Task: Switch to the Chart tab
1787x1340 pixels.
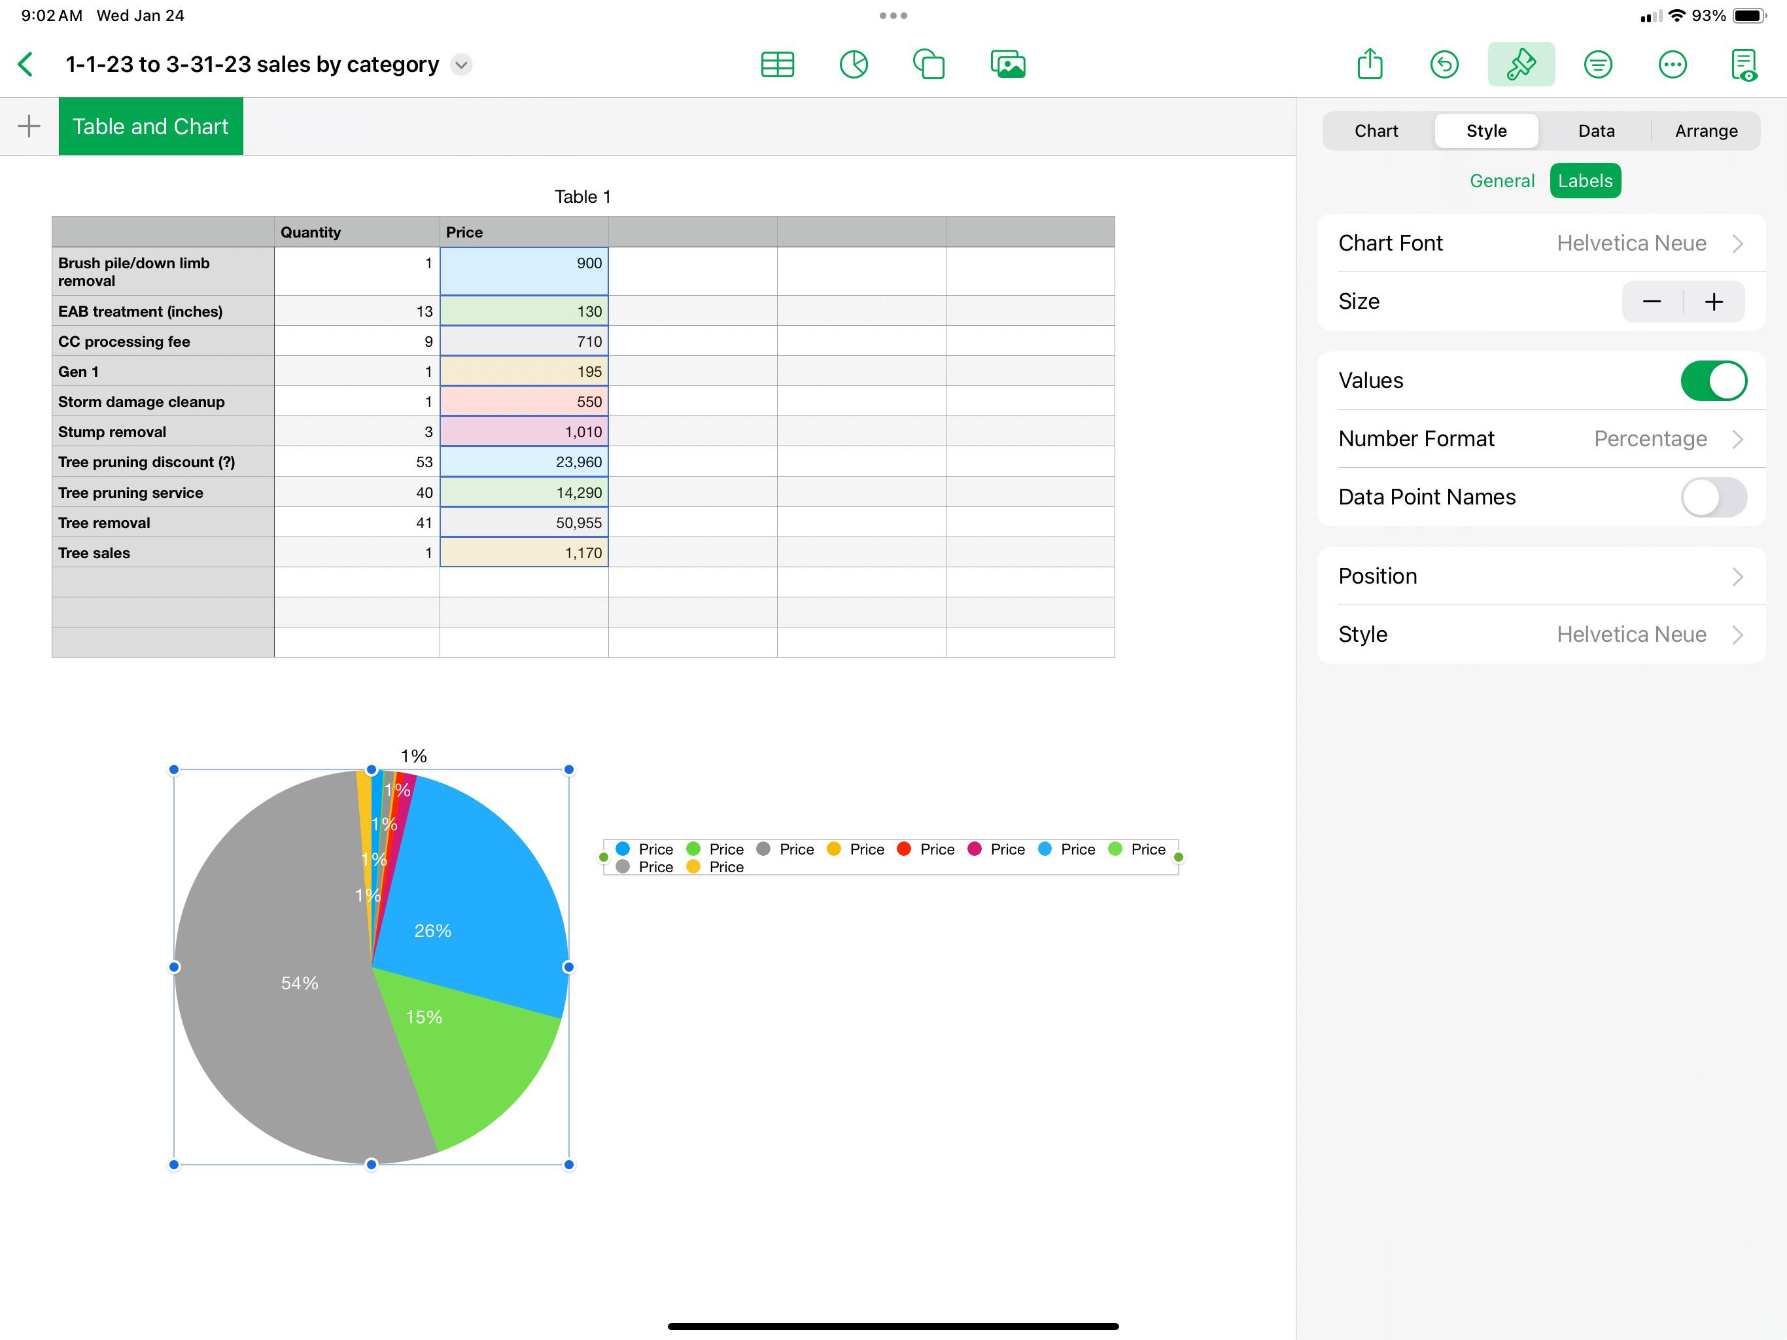Action: pos(1376,130)
